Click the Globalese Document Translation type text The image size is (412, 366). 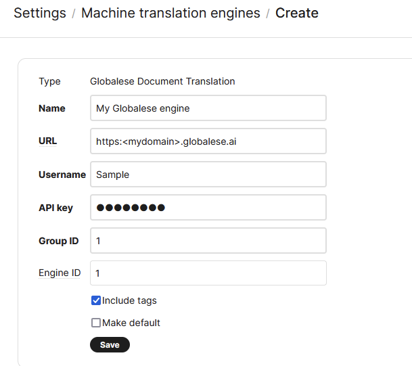(x=162, y=81)
